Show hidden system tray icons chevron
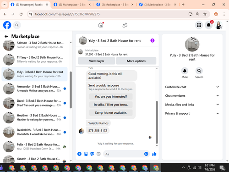The height and width of the screenshot is (172, 229). 184,168
